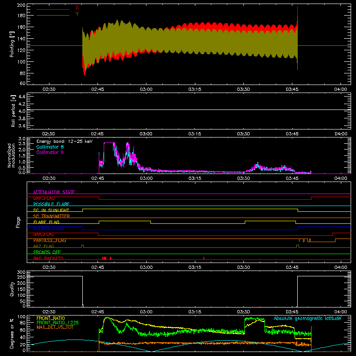
Task: Click the 03:45 tick under Quality plot
Action: (292, 312)
